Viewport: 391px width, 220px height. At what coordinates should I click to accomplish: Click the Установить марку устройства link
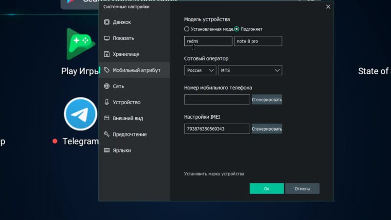point(214,174)
